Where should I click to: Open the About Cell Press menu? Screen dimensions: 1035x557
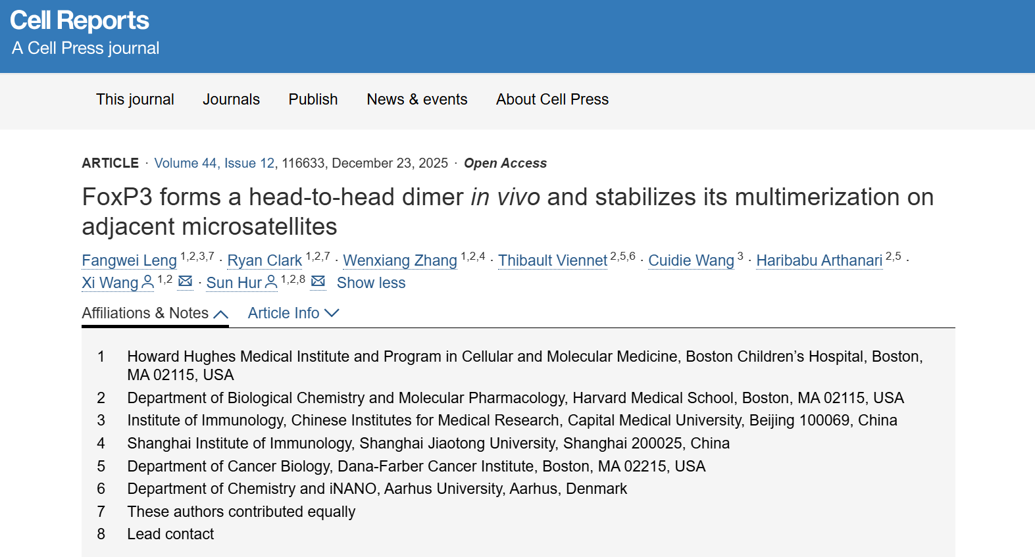(552, 99)
